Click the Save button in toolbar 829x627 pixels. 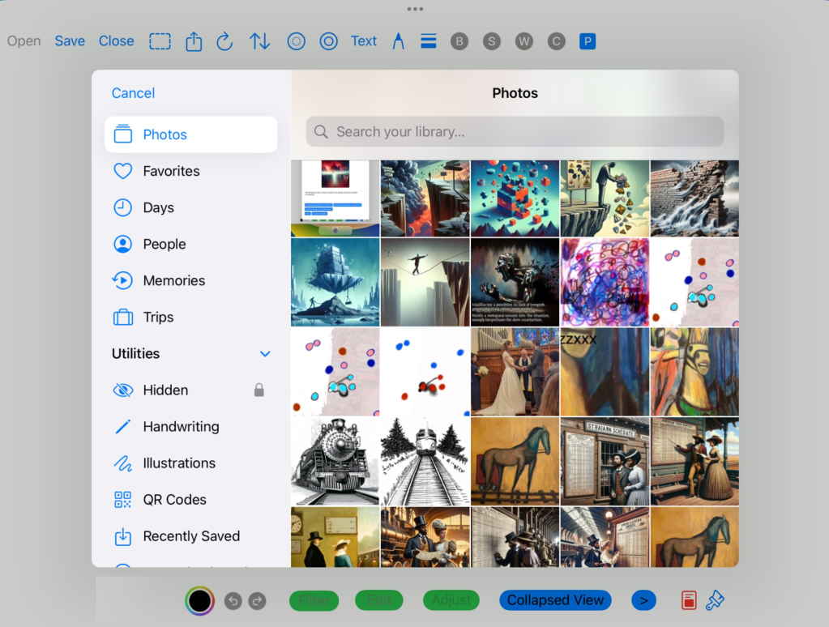click(70, 41)
